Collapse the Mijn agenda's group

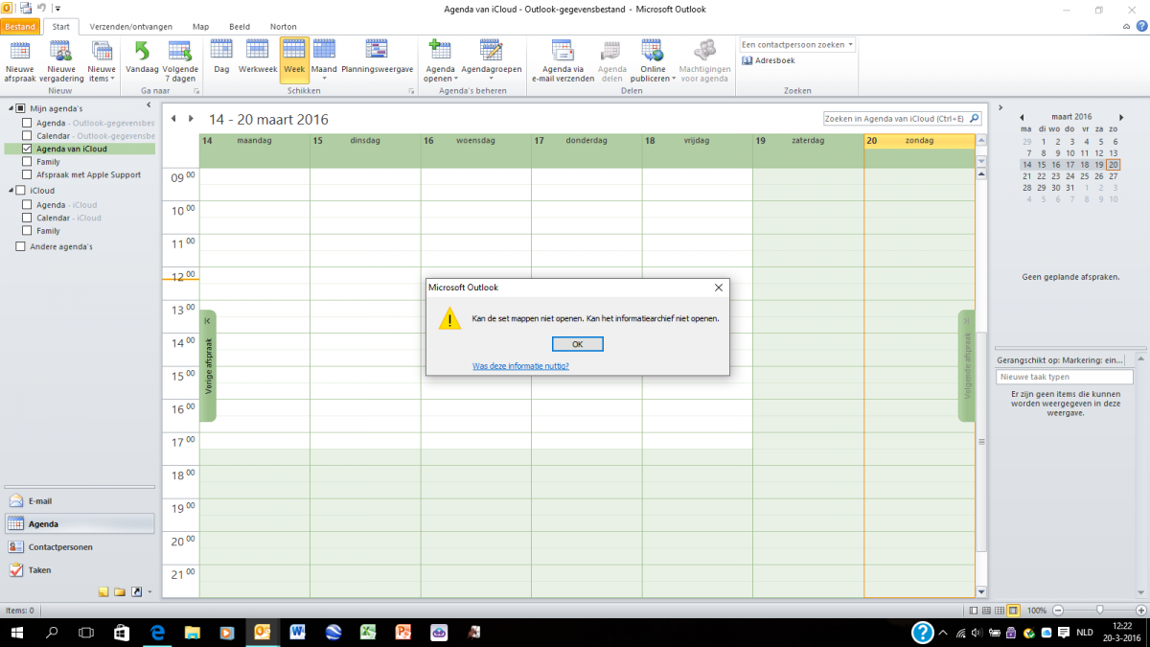pos(10,108)
